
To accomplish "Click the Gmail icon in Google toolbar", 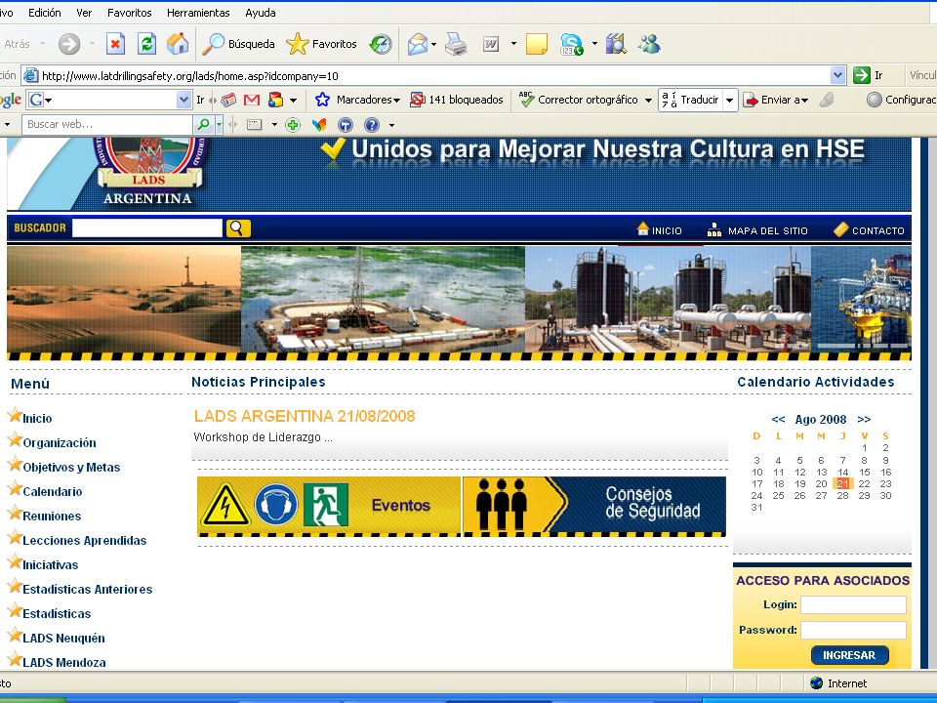I will coord(252,100).
